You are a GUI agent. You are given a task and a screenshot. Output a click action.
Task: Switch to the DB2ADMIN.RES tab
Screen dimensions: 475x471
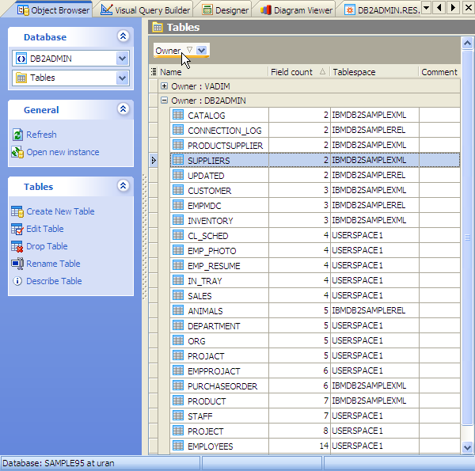(x=382, y=10)
